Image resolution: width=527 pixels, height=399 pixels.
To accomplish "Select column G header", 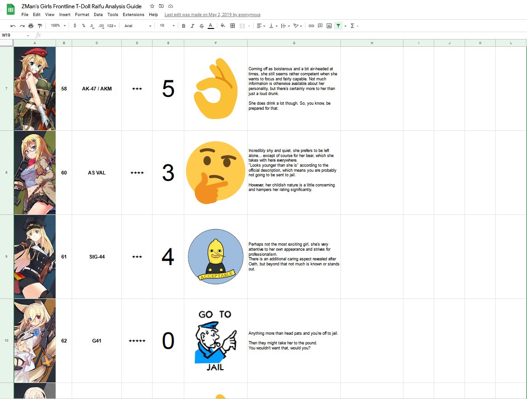I will tap(294, 43).
